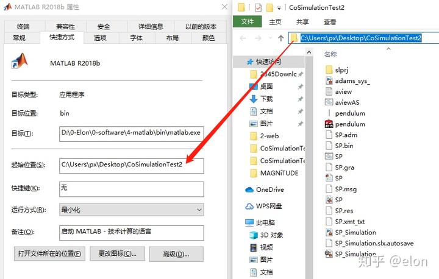
Task: Click the 快捷键 input field
Action: (132, 189)
